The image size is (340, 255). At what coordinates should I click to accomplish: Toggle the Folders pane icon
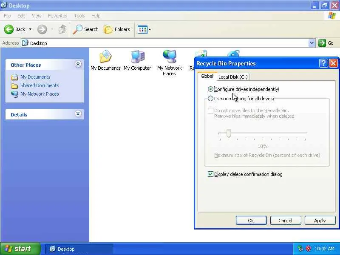(108, 29)
